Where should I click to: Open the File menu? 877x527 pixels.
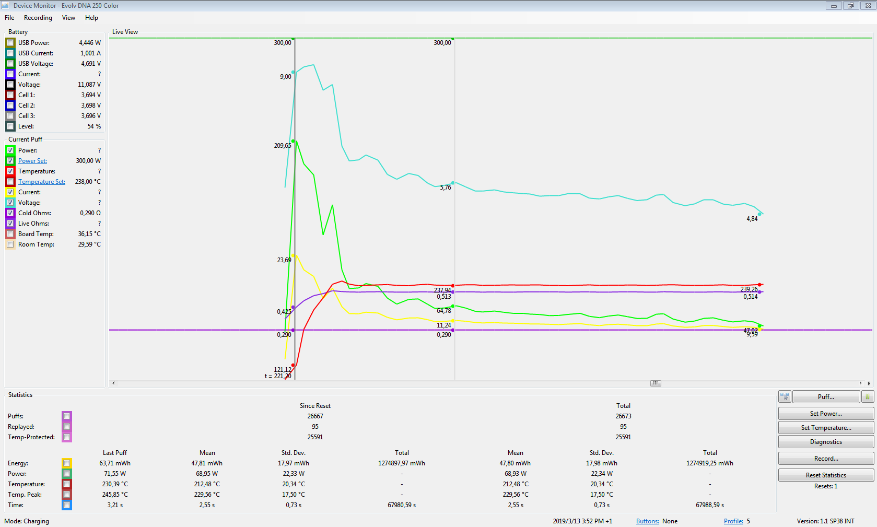(9, 18)
